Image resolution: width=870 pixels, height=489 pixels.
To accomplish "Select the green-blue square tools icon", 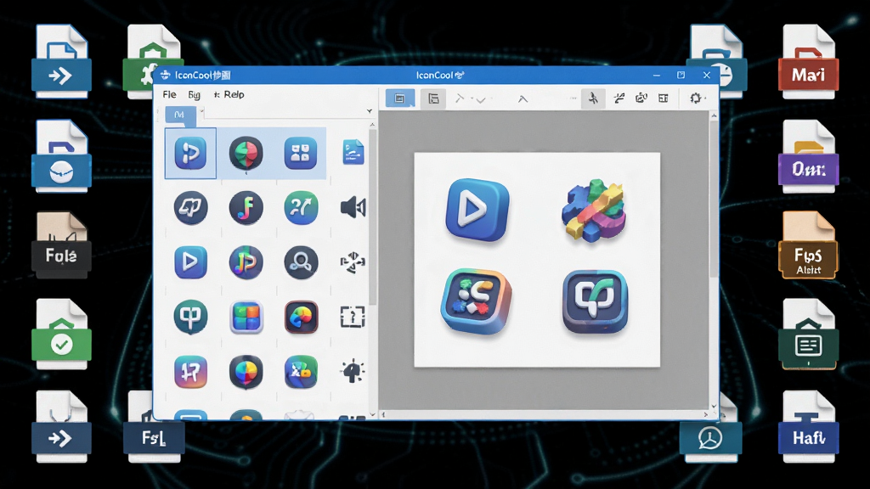I will coord(301,372).
